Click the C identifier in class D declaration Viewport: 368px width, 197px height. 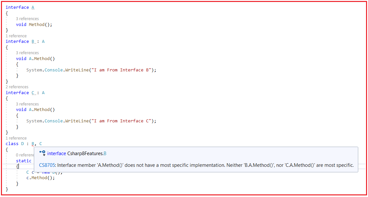(x=41, y=144)
